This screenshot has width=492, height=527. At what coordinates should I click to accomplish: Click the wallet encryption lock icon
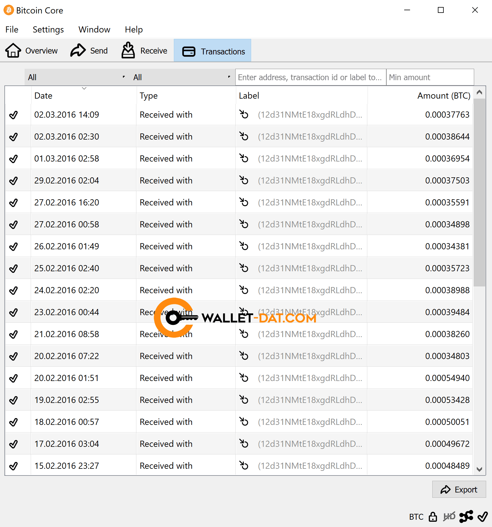pyautogui.click(x=433, y=517)
